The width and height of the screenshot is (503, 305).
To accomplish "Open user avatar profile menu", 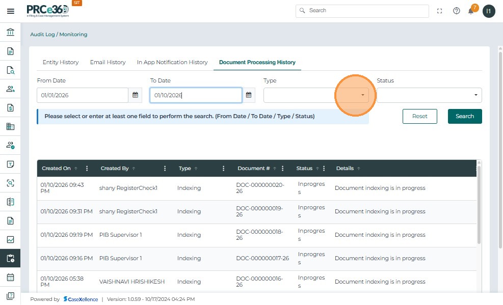I will 489,11.
